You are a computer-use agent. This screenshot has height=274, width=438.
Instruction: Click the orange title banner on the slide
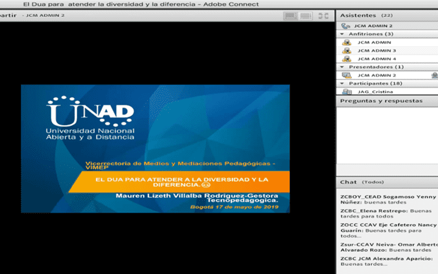pos(179,182)
